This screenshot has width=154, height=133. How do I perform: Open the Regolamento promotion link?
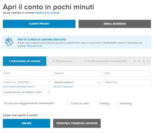(35, 46)
